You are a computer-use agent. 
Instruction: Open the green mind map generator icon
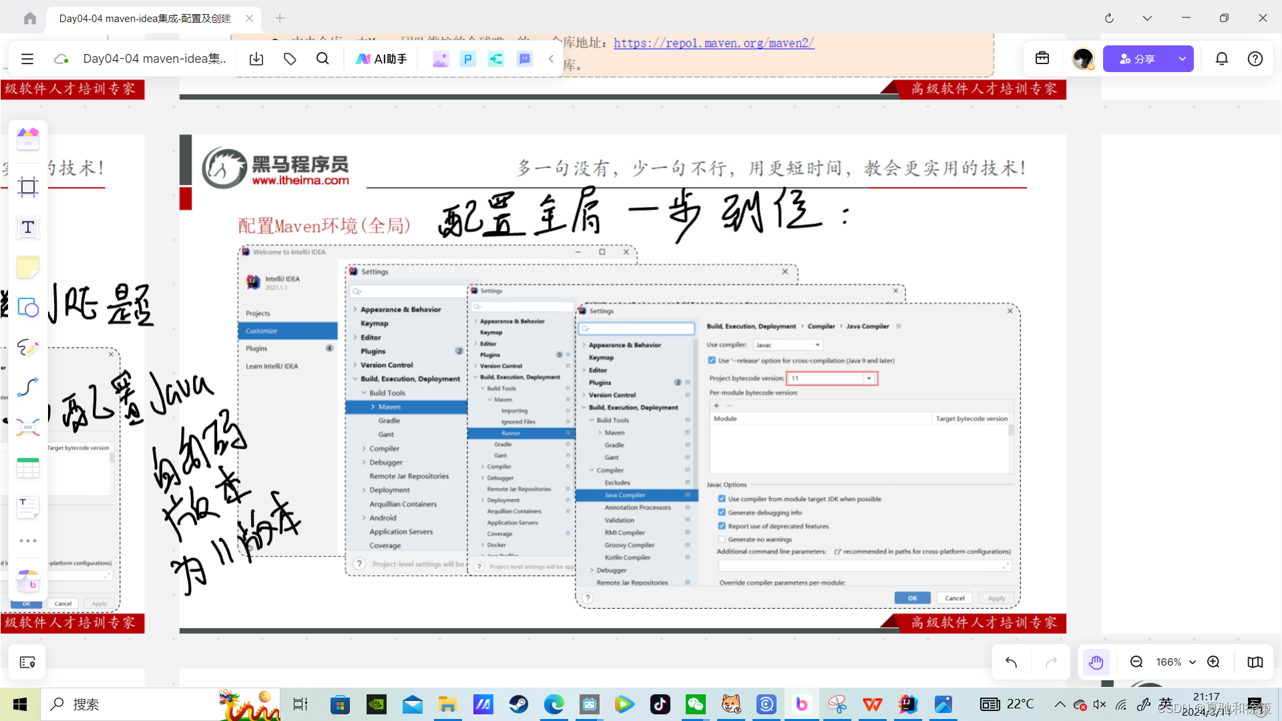496,59
